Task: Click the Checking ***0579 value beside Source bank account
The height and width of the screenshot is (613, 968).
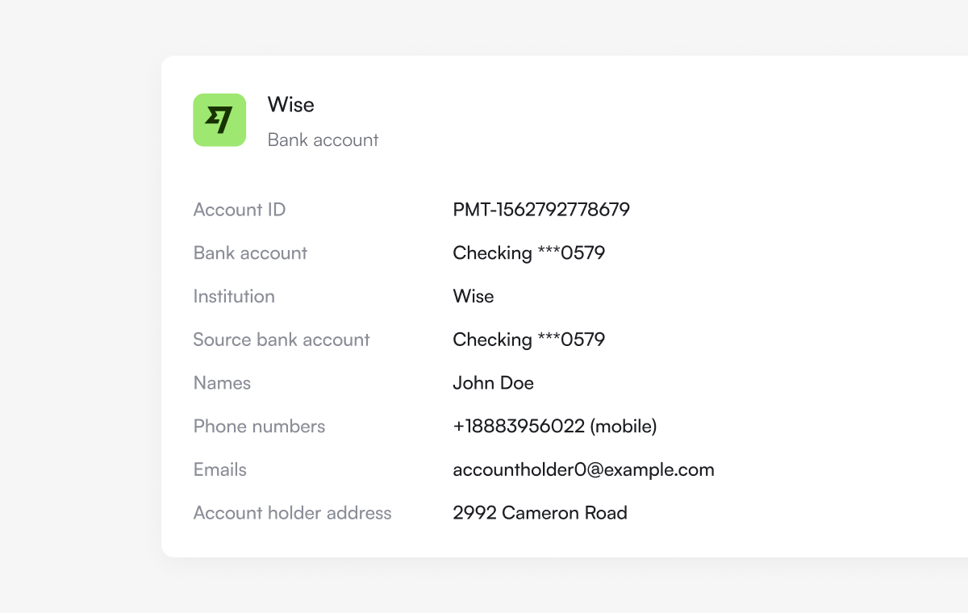Action: tap(529, 340)
